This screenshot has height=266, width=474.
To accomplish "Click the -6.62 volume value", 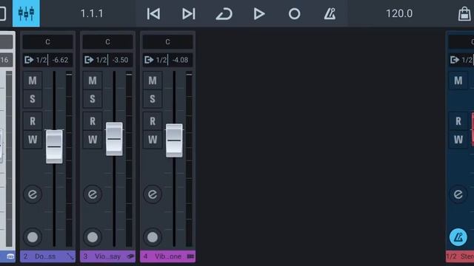I will click(60, 60).
